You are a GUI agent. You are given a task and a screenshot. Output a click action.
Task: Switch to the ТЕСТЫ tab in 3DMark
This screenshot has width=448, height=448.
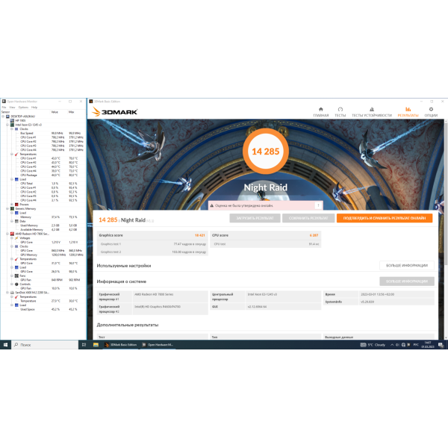click(340, 112)
